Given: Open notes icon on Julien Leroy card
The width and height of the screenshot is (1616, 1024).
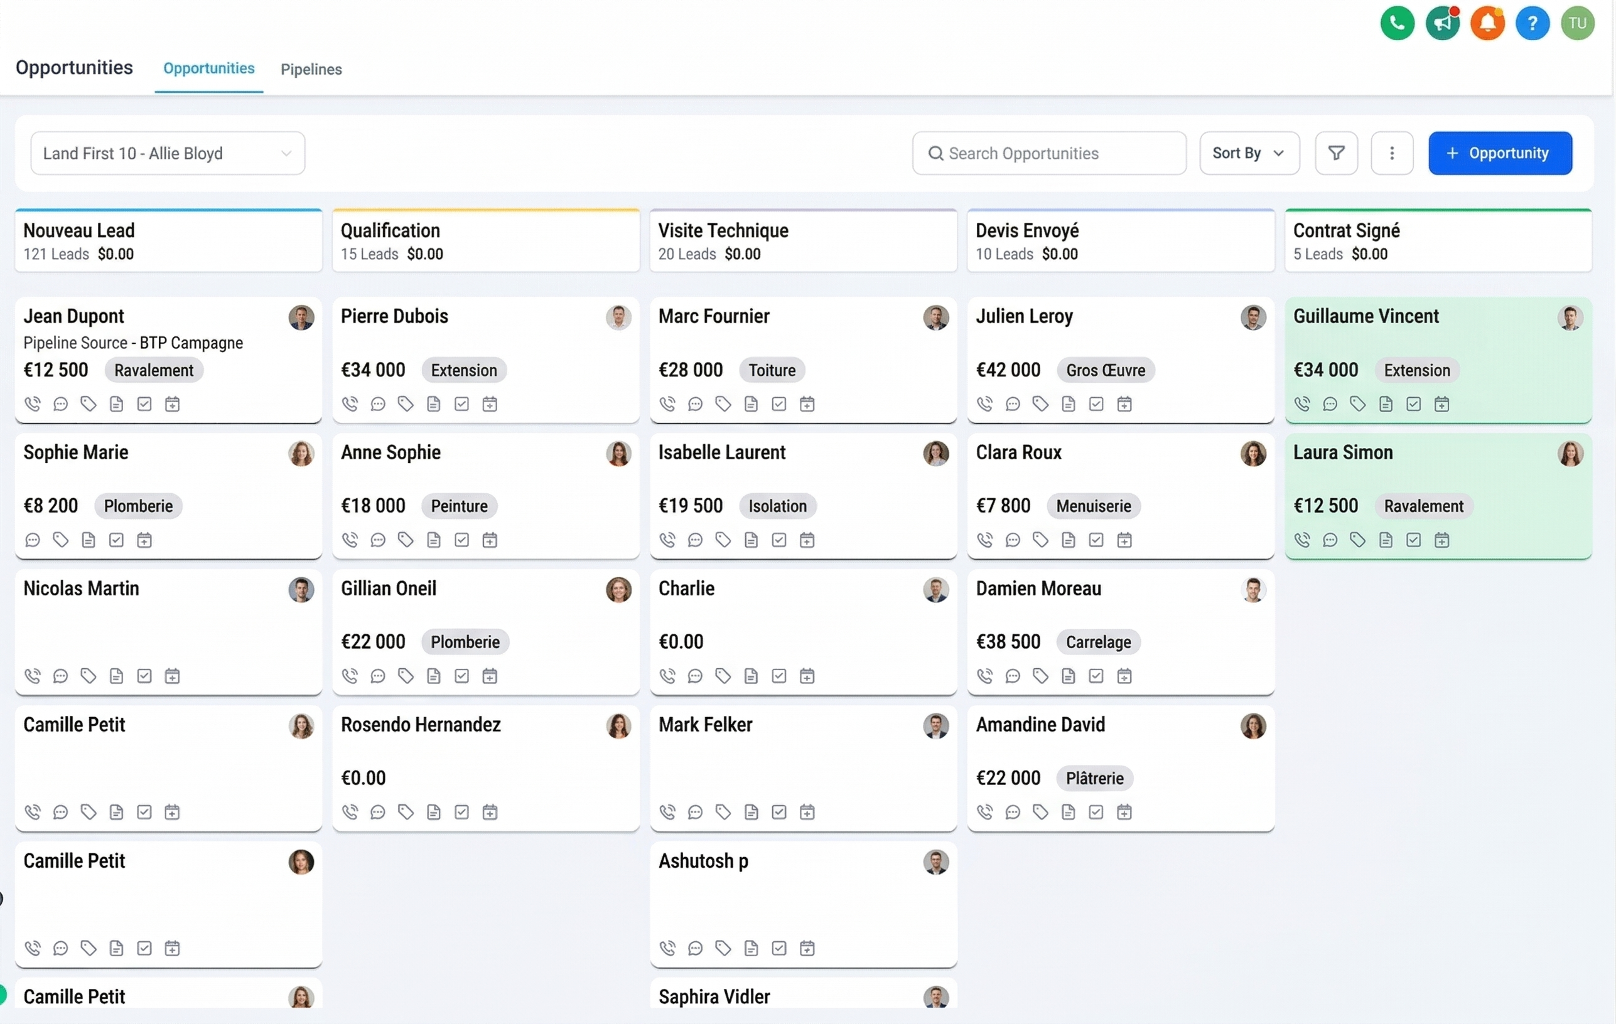Looking at the screenshot, I should (1069, 403).
